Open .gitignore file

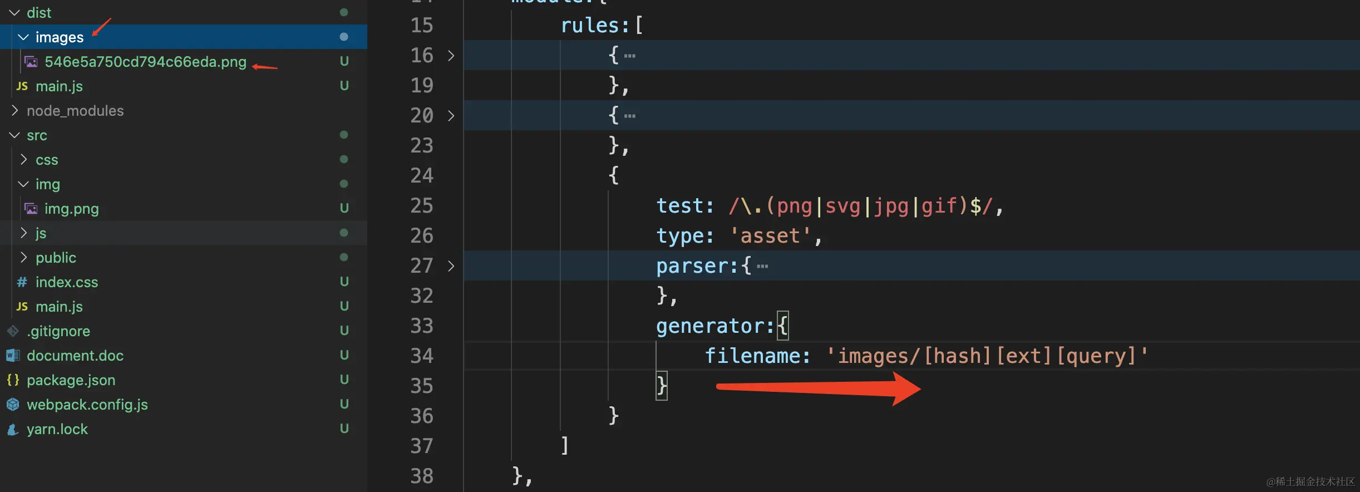[58, 331]
